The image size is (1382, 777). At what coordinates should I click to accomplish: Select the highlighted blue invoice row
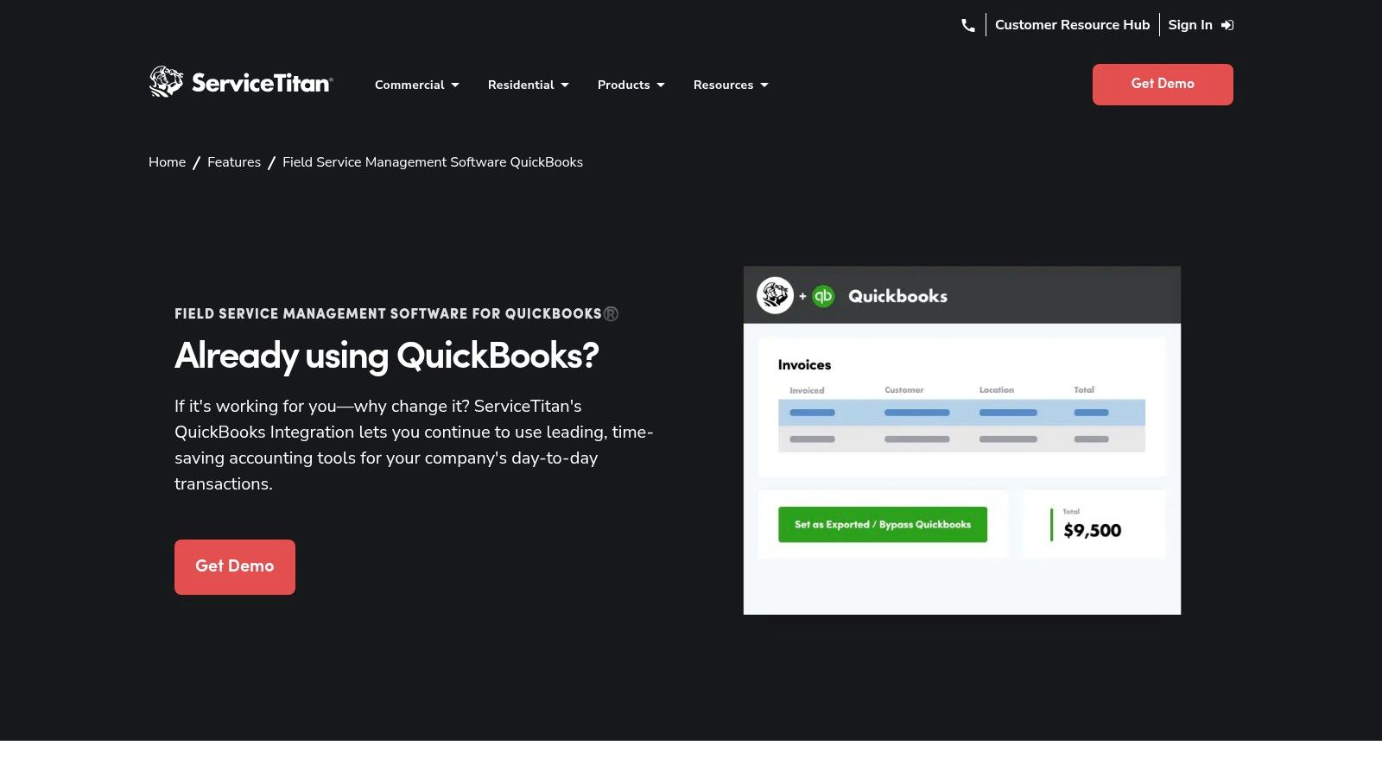(961, 413)
